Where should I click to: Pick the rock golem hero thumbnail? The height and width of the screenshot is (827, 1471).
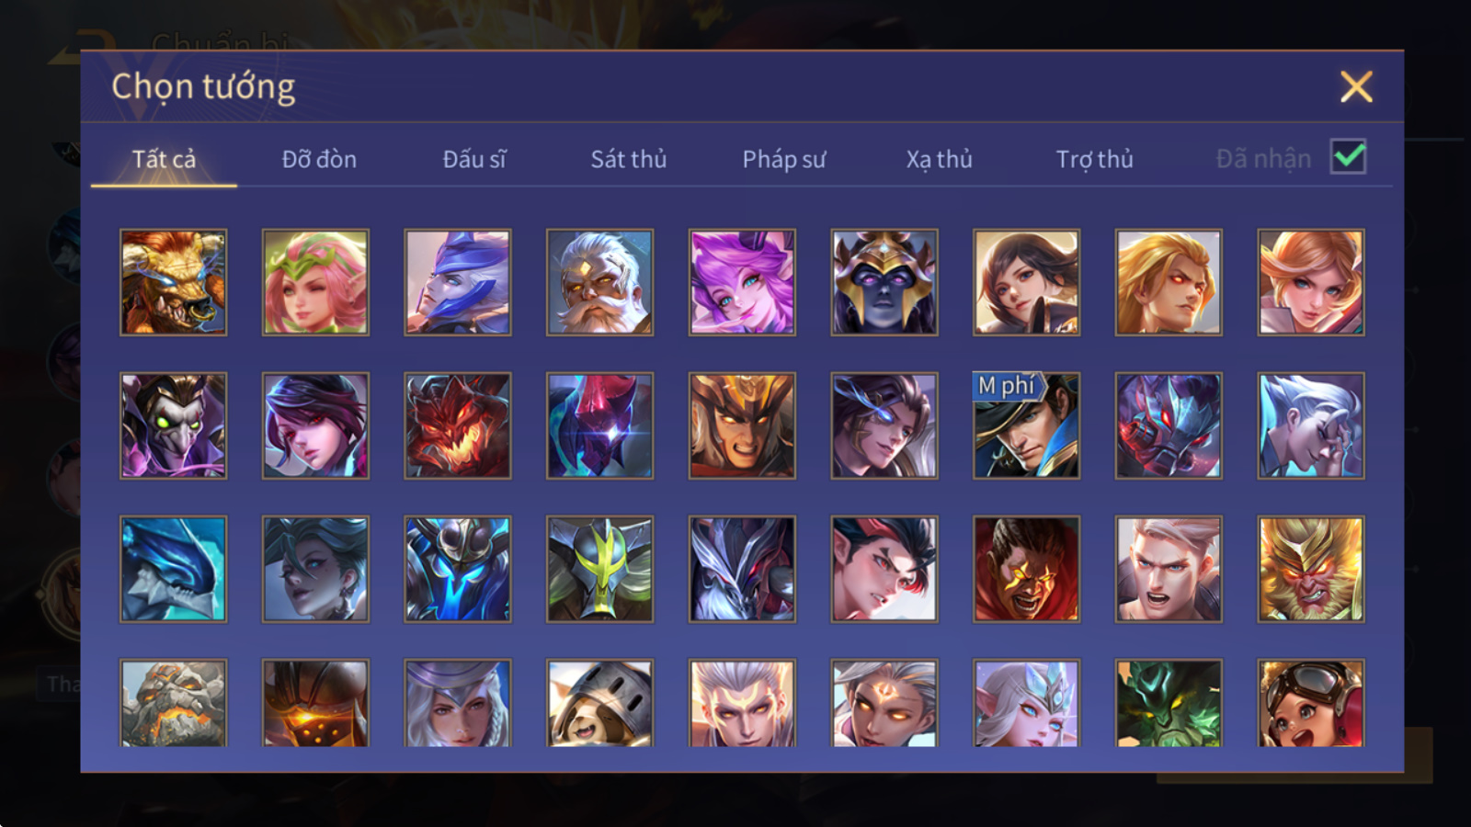[174, 703]
